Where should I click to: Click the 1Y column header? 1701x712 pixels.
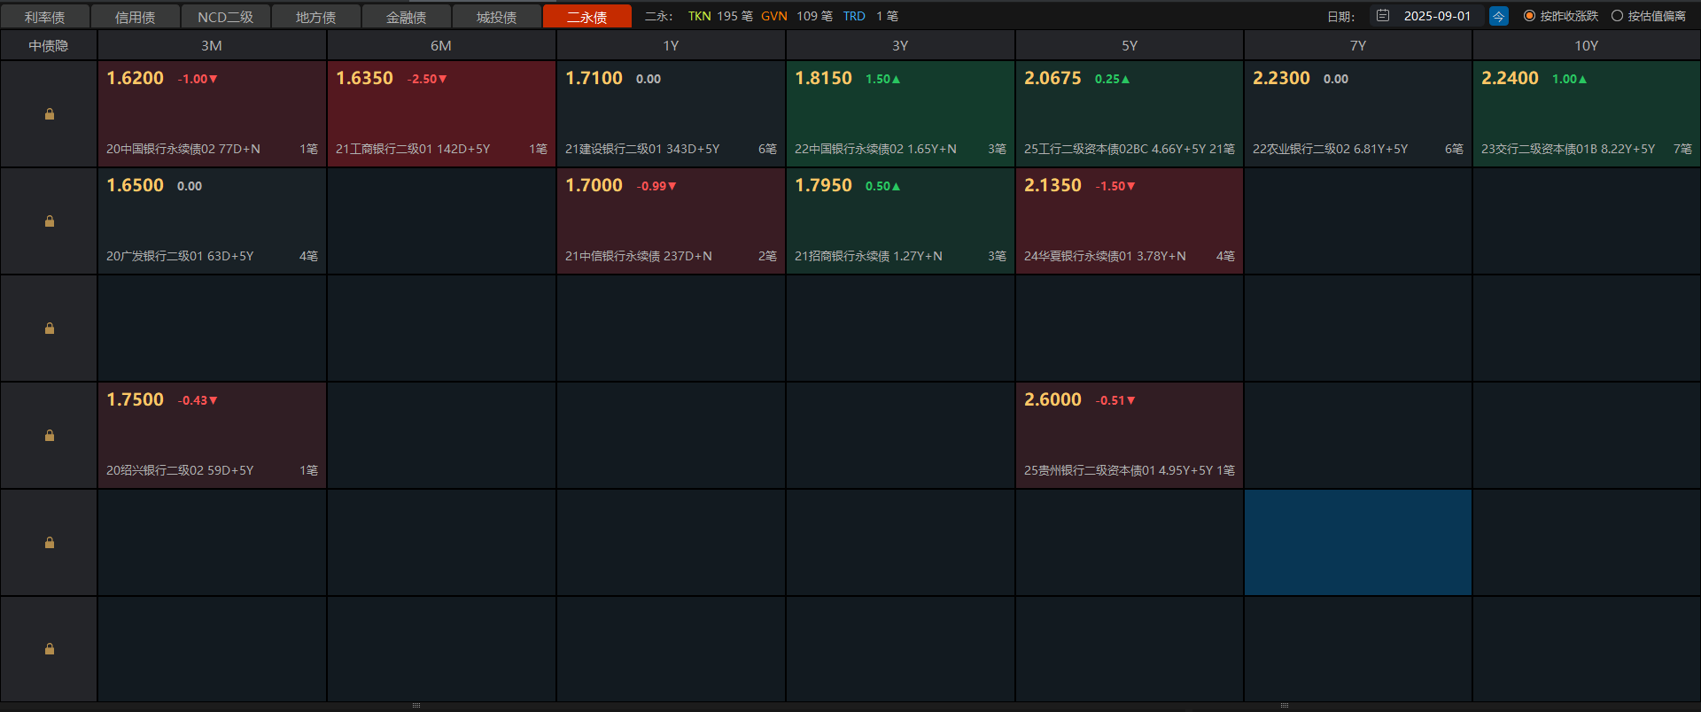point(671,45)
